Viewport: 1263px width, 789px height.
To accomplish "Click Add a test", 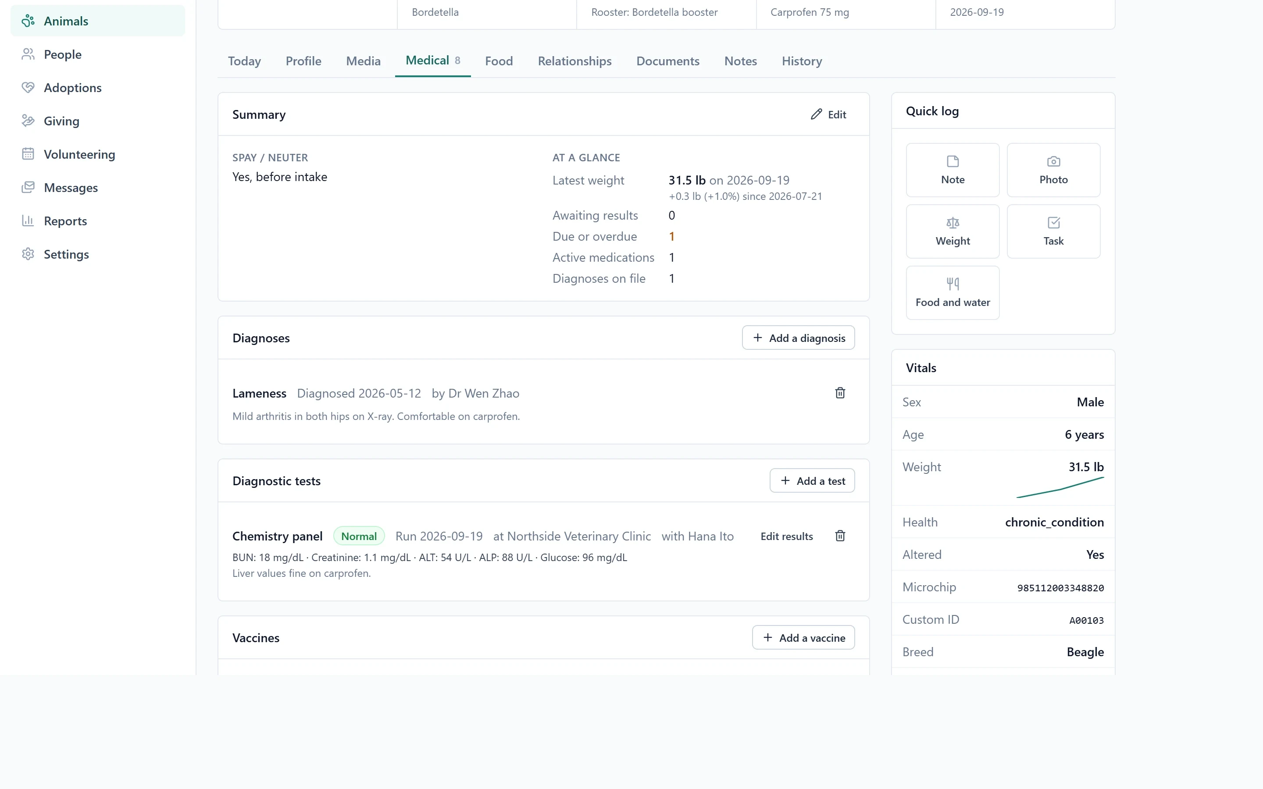I will point(812,480).
